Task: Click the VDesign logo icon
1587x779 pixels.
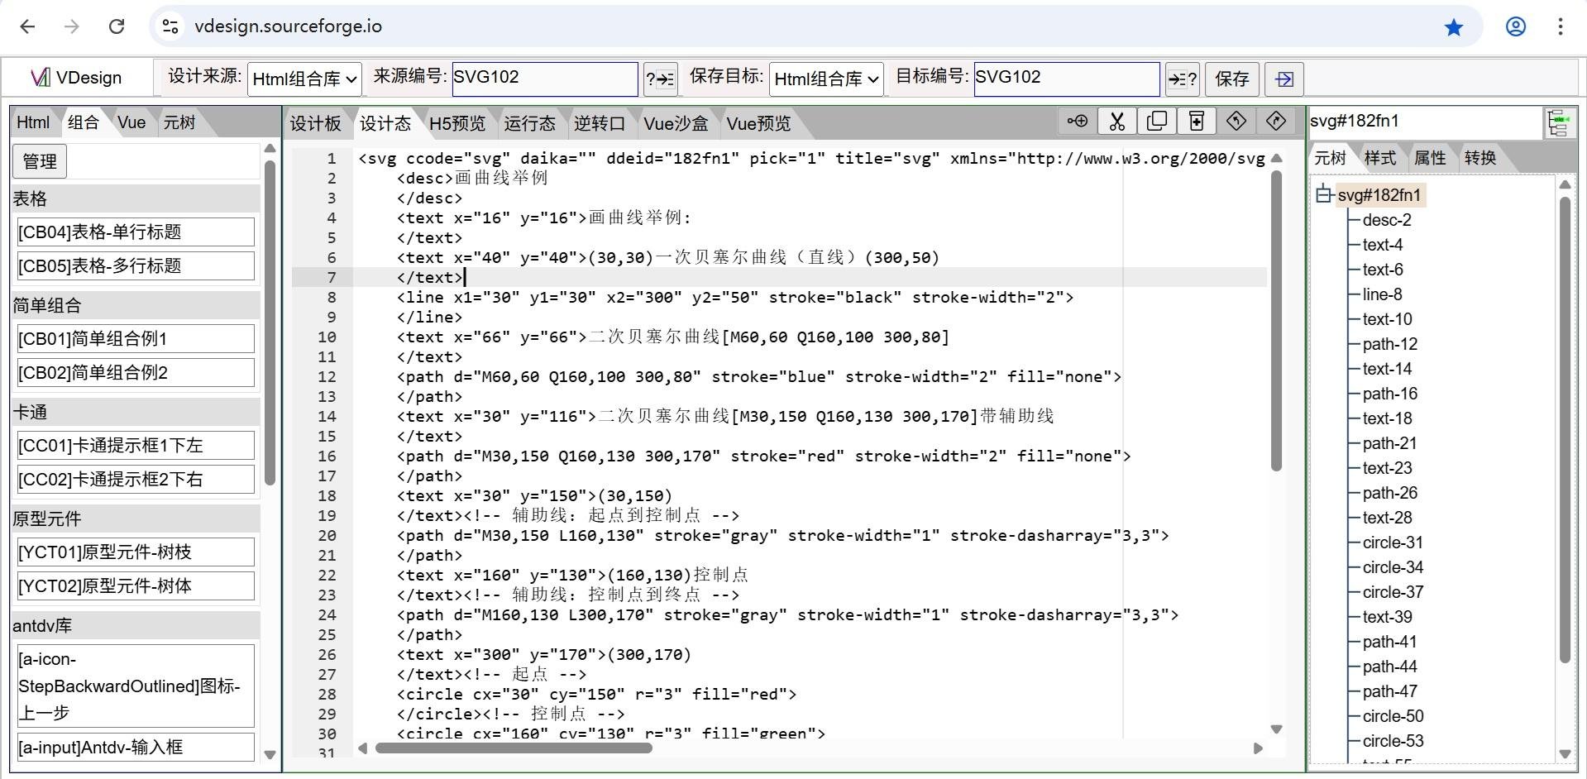Action: point(40,78)
